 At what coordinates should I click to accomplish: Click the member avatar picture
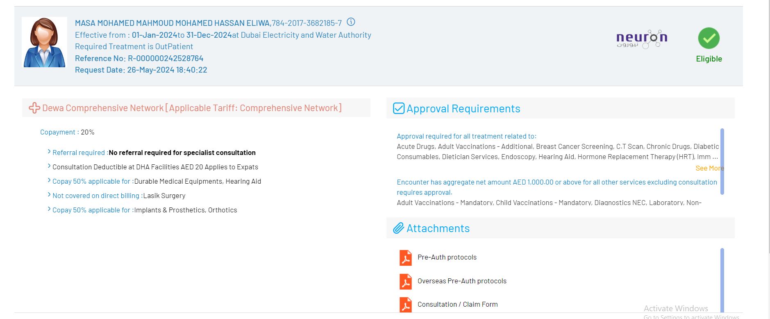44,42
